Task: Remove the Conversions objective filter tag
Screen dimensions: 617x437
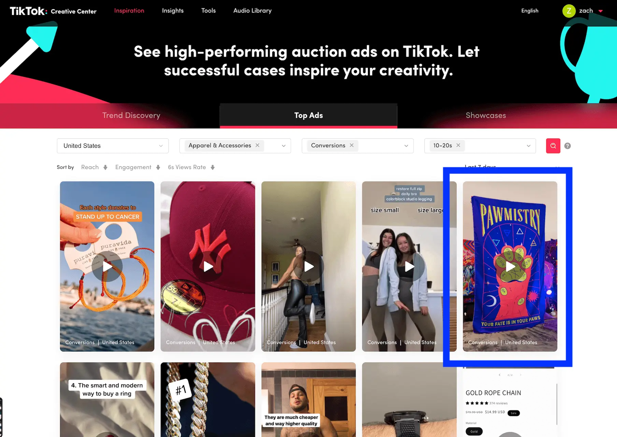Action: click(351, 145)
